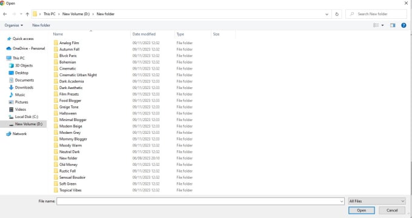This screenshot has height=218, width=412.
Task: Open the Help question mark icon
Action: click(x=404, y=25)
